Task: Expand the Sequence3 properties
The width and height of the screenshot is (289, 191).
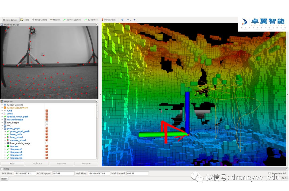Action: pos(5,155)
